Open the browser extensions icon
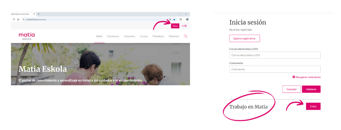 pyautogui.click(x=181, y=20)
